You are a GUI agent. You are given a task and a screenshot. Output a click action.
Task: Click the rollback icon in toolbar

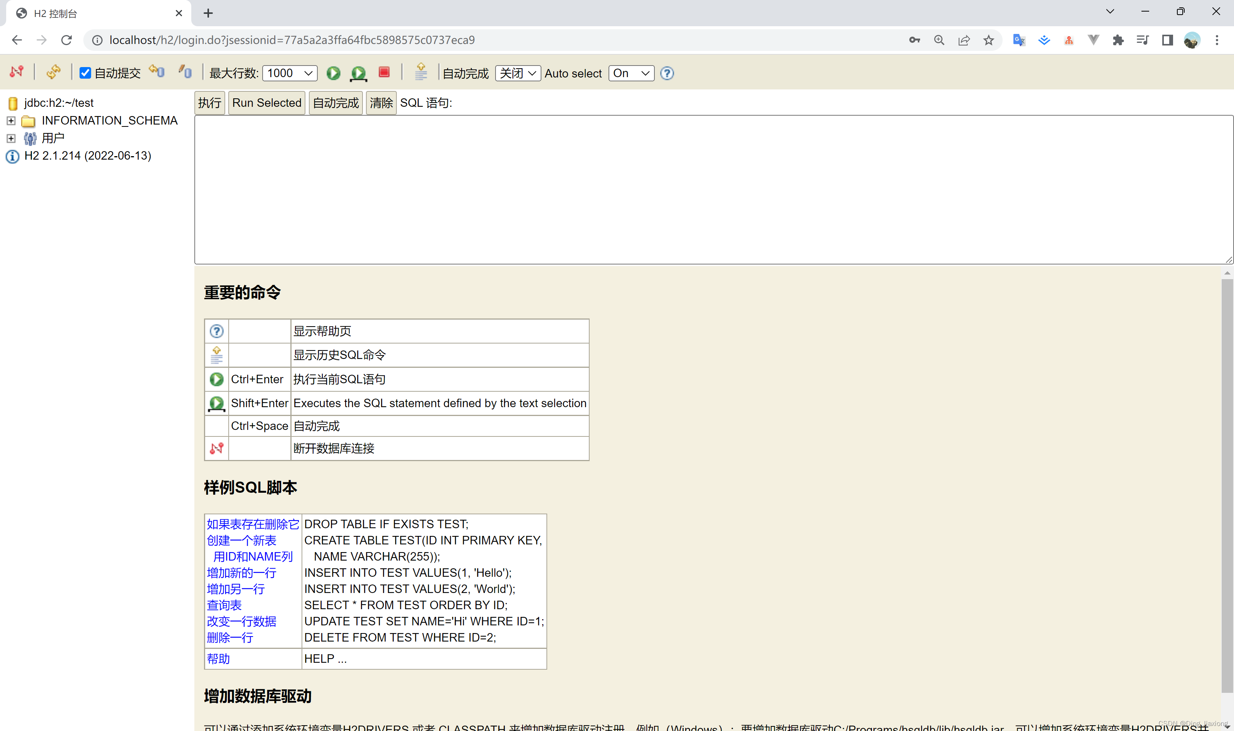[157, 71]
